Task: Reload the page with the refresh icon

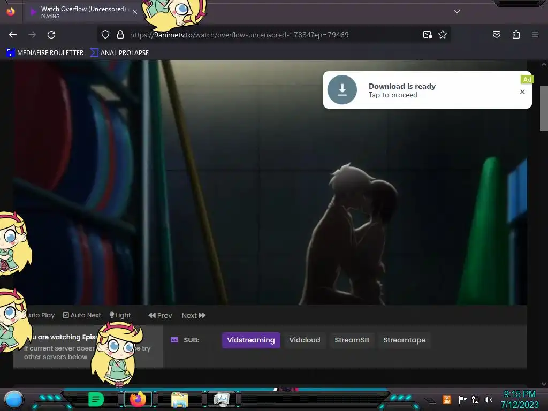Action: [51, 35]
